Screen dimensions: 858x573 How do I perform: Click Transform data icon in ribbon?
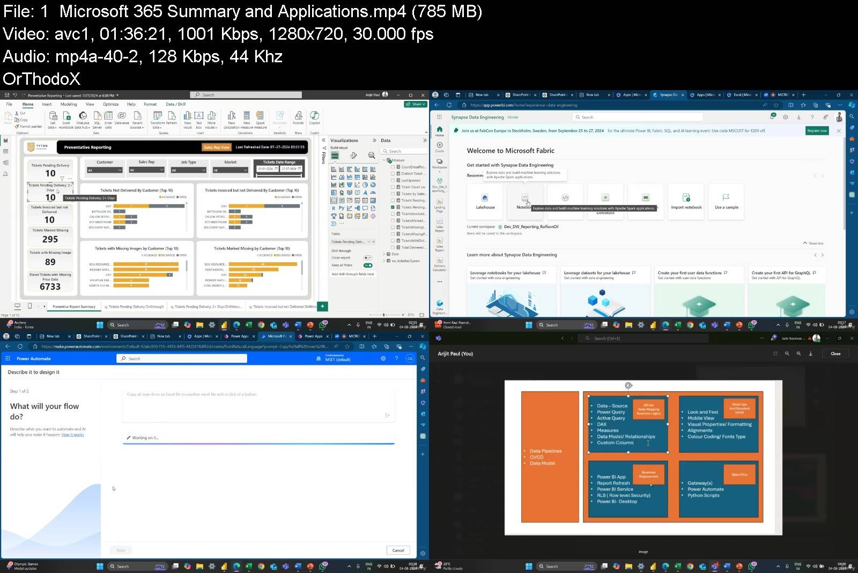pos(158,116)
